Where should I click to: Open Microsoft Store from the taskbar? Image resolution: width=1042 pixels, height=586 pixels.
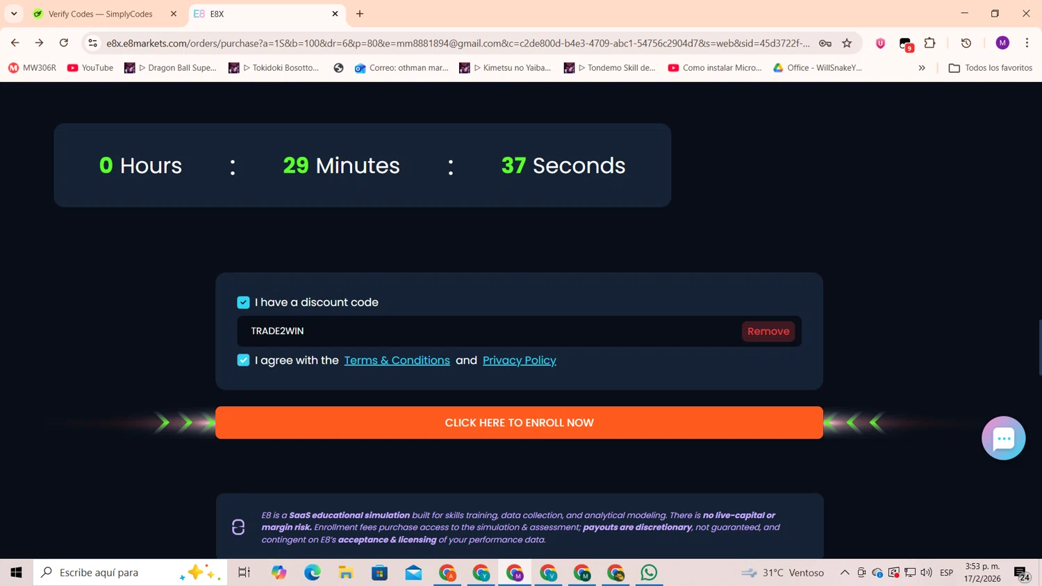click(379, 573)
